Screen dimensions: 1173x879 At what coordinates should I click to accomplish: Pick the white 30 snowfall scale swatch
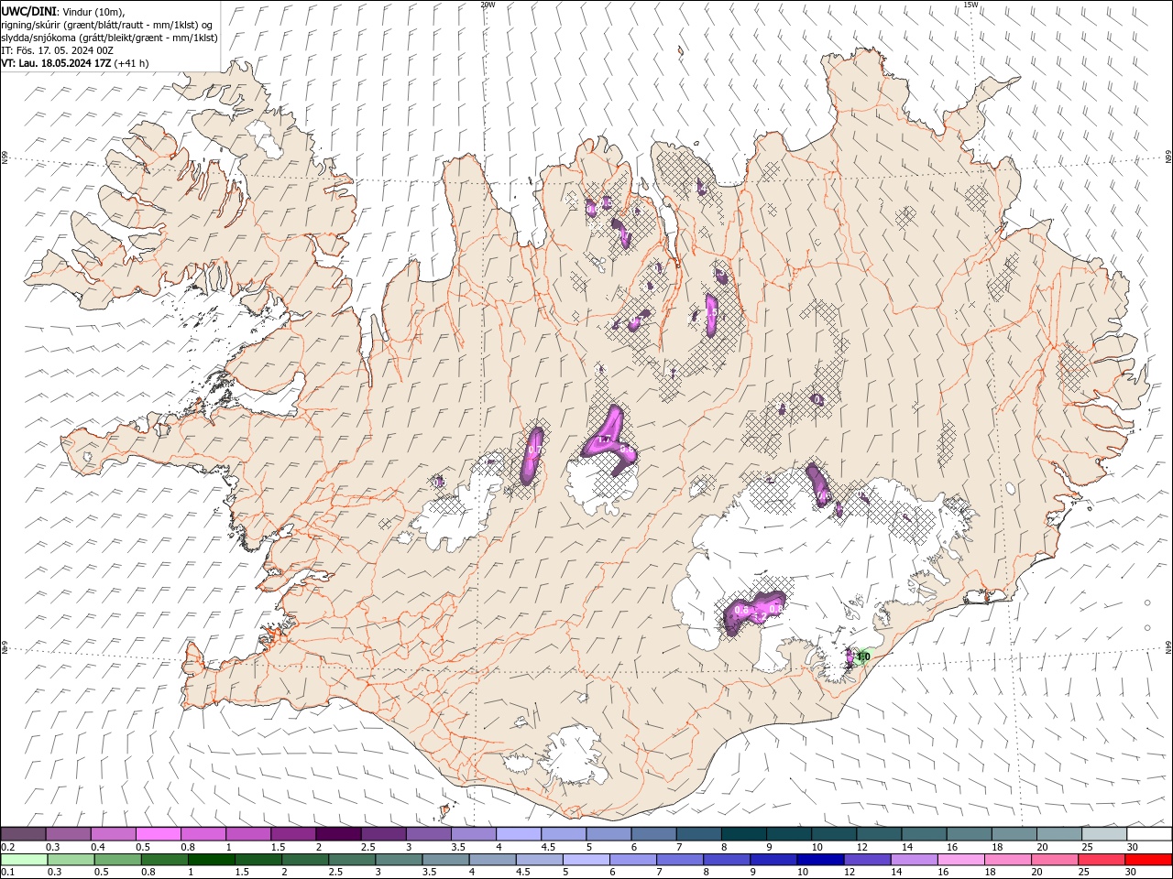coord(1149,834)
